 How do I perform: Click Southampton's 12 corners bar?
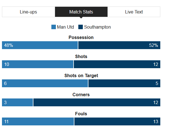point(97,102)
